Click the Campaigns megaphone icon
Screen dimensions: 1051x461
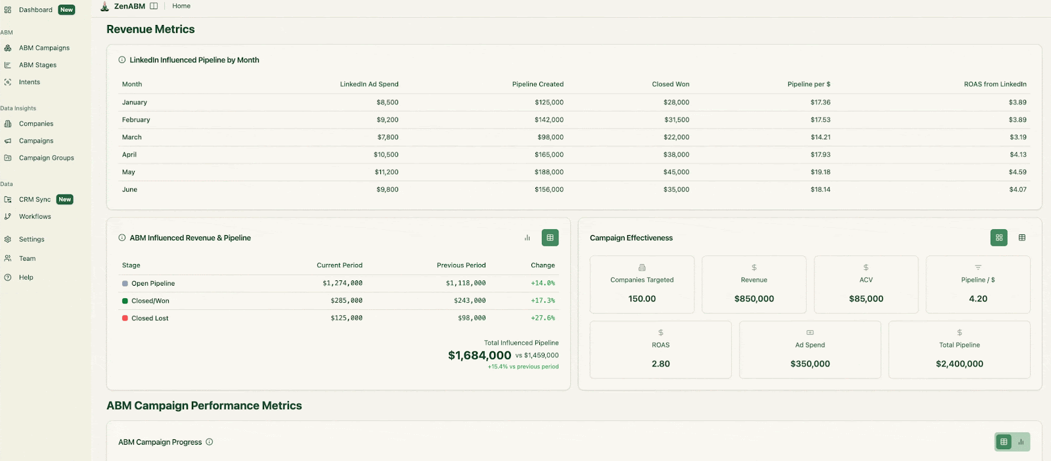click(x=8, y=141)
